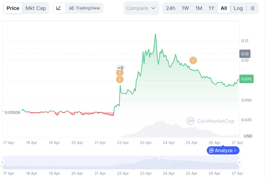Select the 1W time range
This screenshot has height=187, width=265.
185,8
